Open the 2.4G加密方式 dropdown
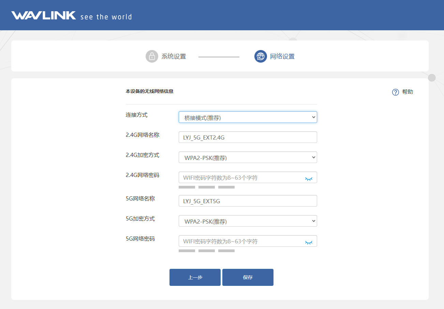 tap(248, 158)
